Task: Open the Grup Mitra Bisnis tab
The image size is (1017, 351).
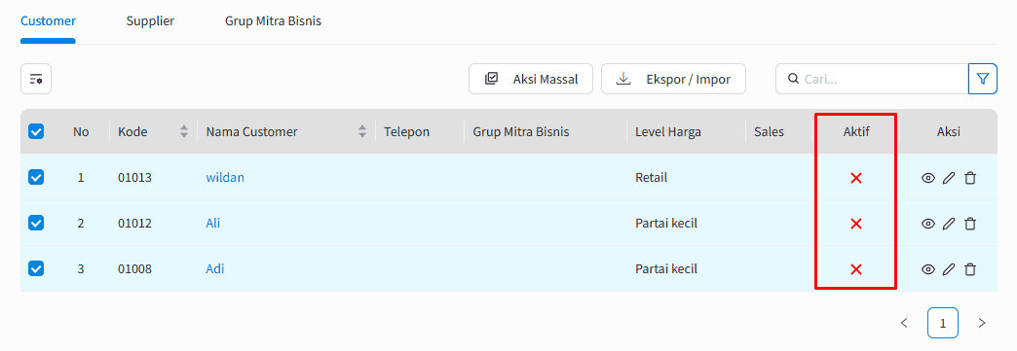Action: tap(273, 20)
